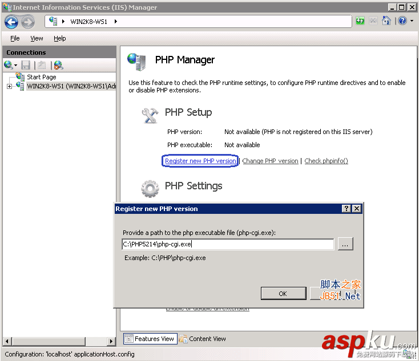Image resolution: width=419 pixels, height=361 pixels.
Task: Click the Register new PHP version link
Action: click(200, 161)
